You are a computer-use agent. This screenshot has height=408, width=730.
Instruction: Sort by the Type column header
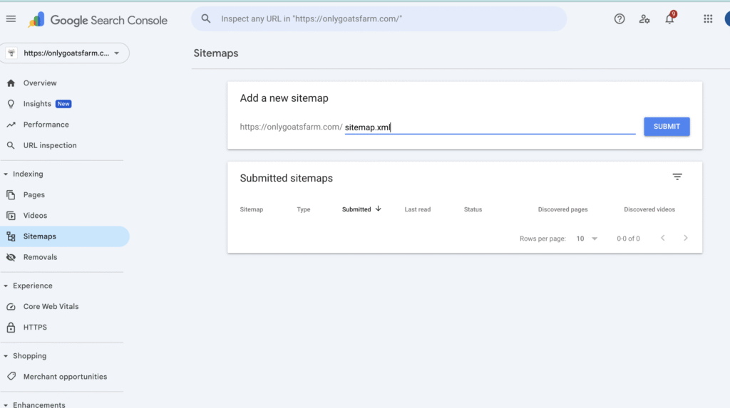tap(304, 209)
